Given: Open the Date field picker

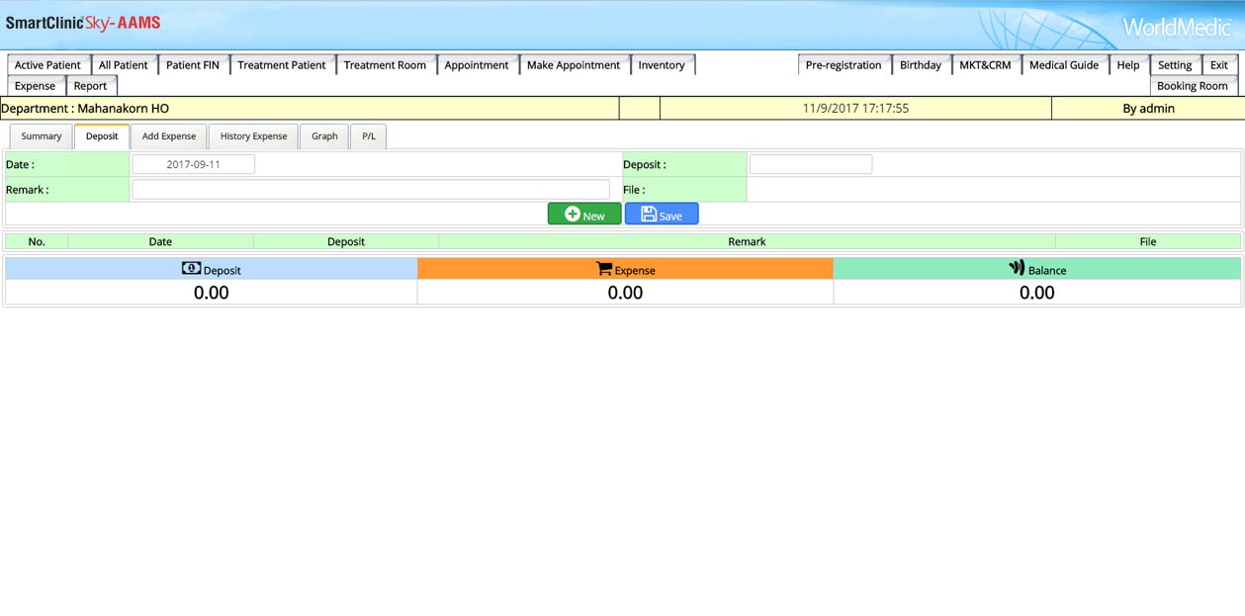Looking at the screenshot, I should pyautogui.click(x=193, y=165).
